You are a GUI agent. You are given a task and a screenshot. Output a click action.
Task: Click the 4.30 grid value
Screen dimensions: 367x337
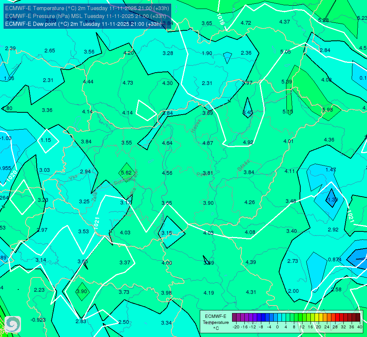pyautogui.click(x=168, y=83)
